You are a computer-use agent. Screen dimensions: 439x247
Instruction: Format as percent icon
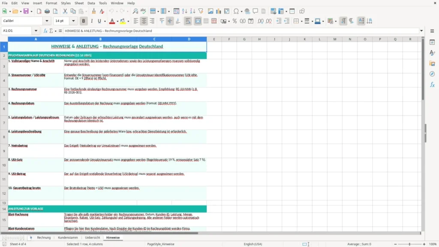coord(235,21)
